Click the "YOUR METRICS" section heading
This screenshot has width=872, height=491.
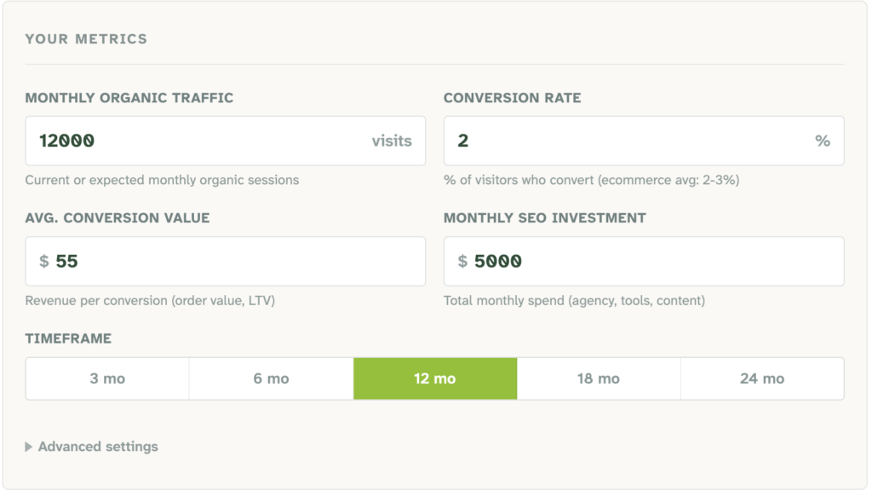tap(86, 39)
